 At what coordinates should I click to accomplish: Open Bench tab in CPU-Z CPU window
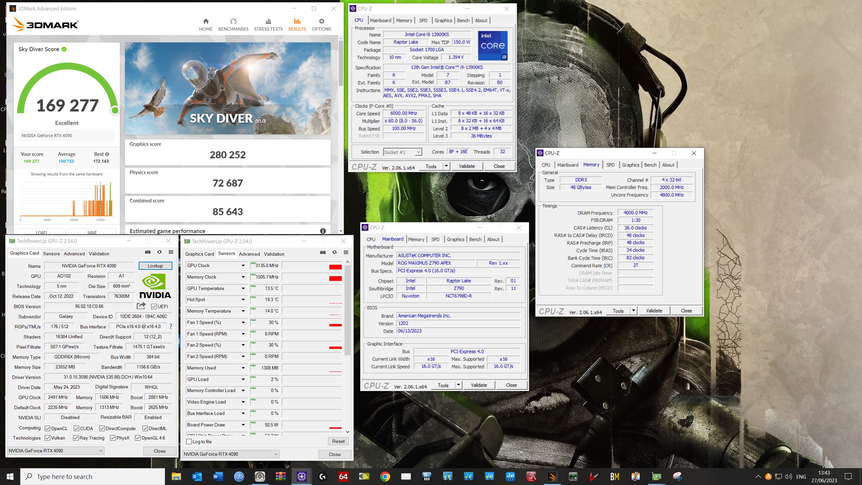(463, 20)
